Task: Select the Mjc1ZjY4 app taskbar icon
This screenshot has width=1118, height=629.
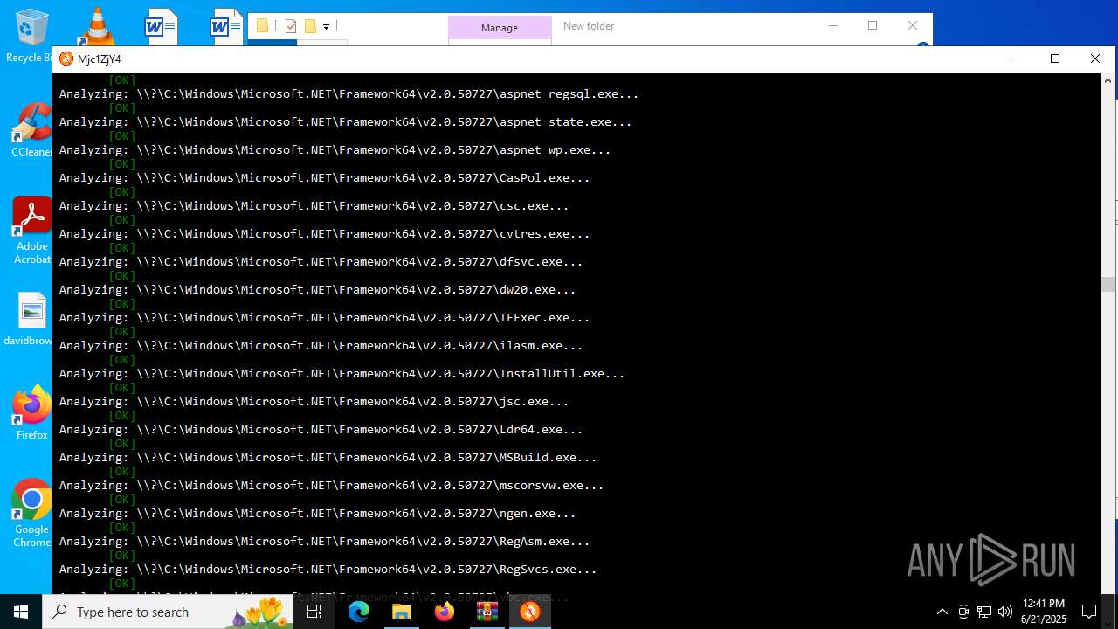Action: 529,612
